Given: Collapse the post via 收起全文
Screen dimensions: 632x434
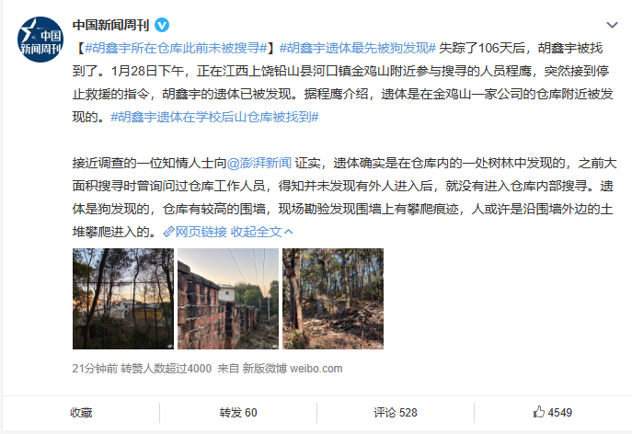Looking at the screenshot, I should tap(261, 232).
